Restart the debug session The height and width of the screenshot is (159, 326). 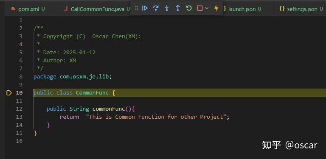click(x=189, y=8)
